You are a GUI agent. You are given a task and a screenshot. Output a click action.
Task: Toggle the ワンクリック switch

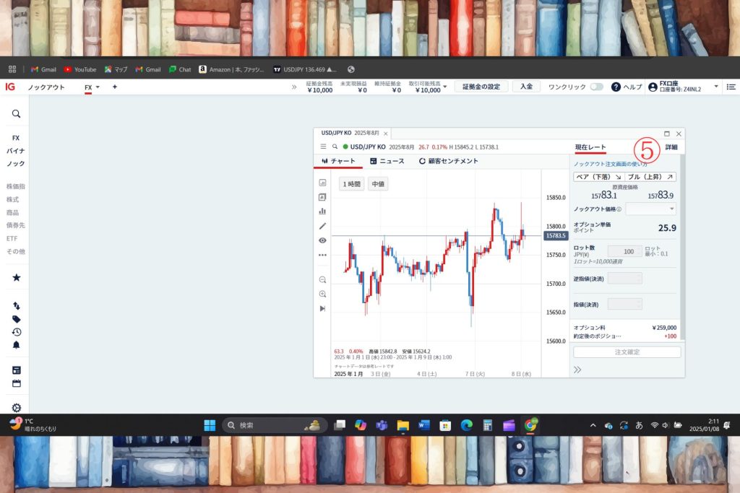click(596, 87)
